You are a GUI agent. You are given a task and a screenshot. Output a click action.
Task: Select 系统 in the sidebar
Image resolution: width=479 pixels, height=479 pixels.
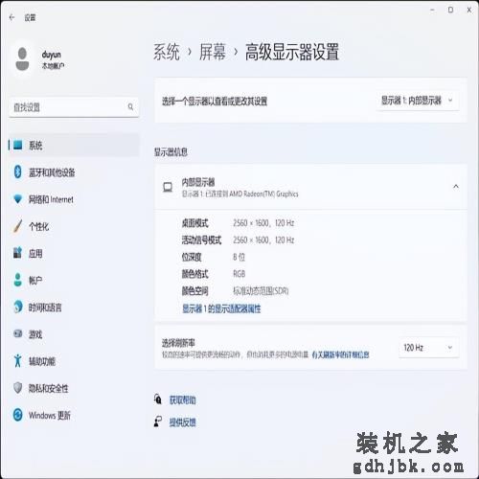(x=74, y=146)
